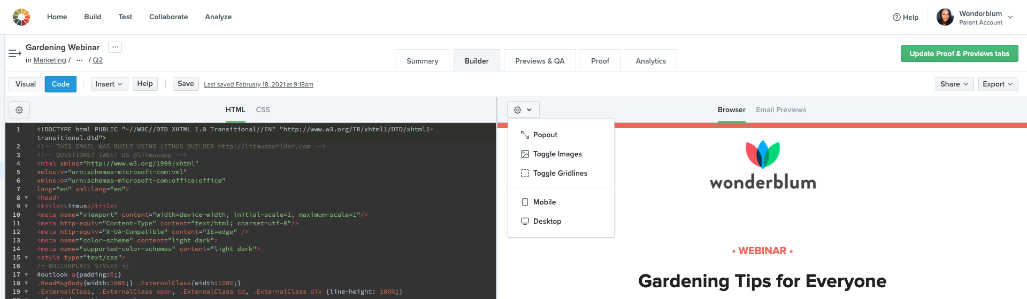Click the Wonderblum user avatar

[x=945, y=17]
